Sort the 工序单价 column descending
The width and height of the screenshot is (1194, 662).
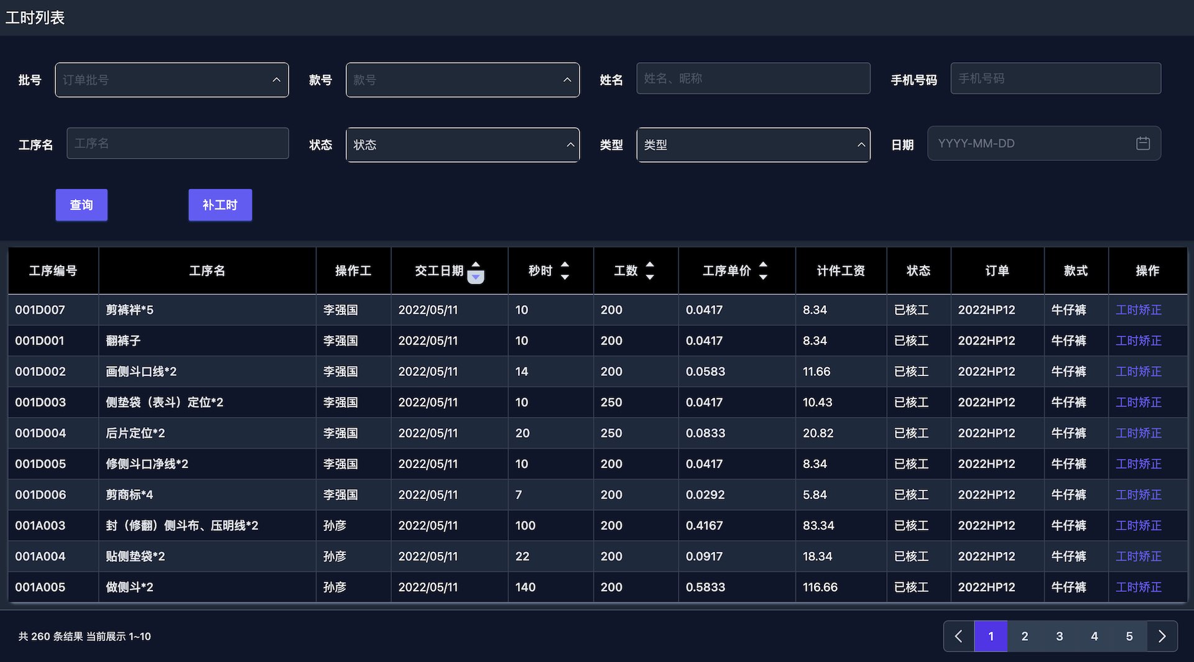point(763,277)
